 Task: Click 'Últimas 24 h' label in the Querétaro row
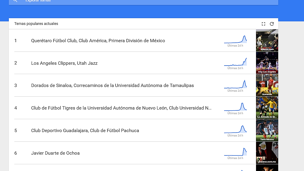click(235, 46)
